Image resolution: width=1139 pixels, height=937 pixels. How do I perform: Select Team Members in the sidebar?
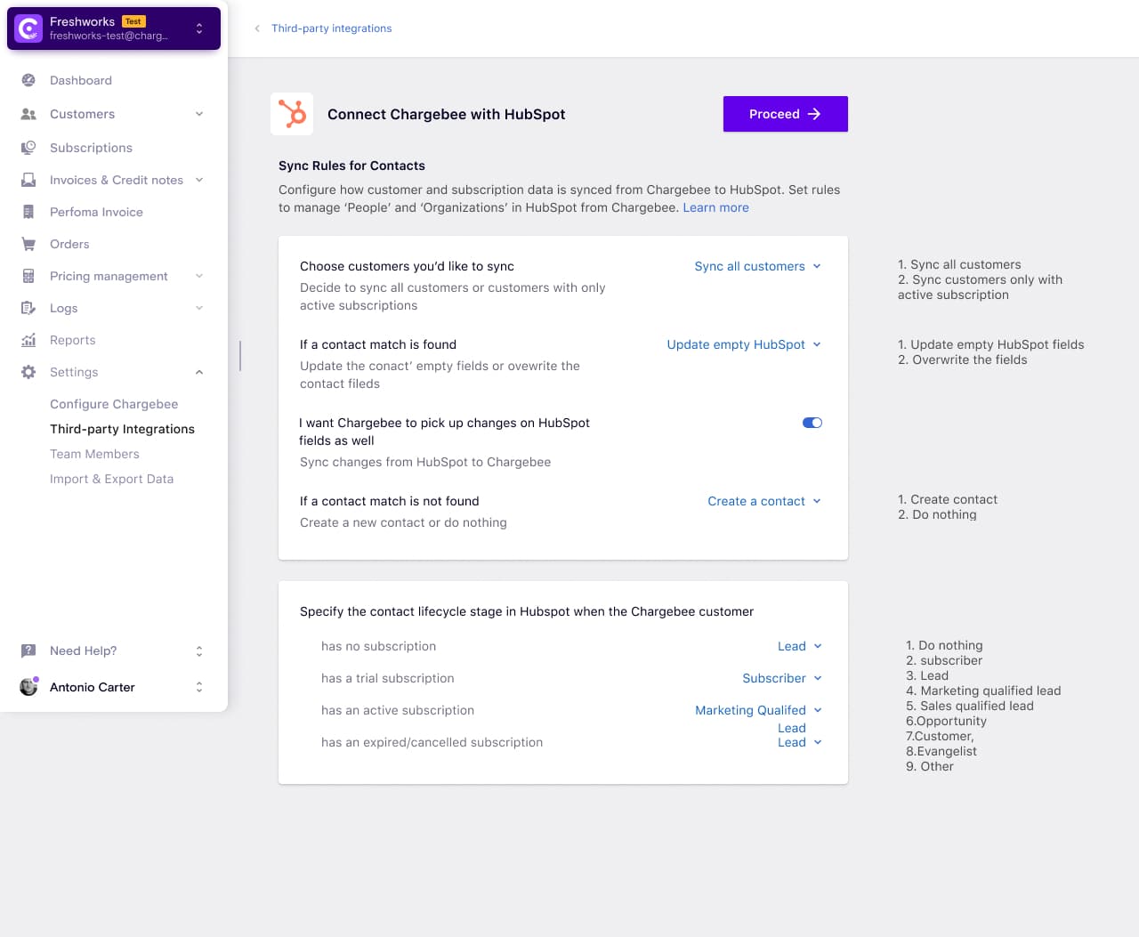tap(94, 454)
